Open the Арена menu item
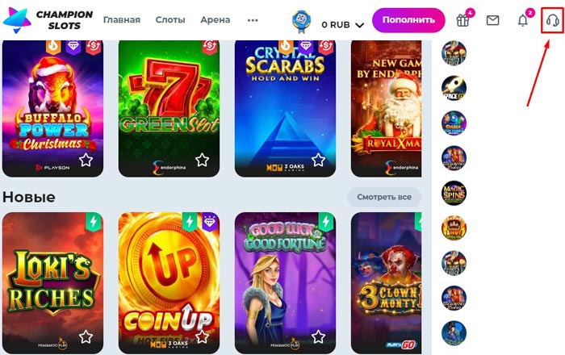Image resolution: width=565 pixels, height=355 pixels. (216, 20)
